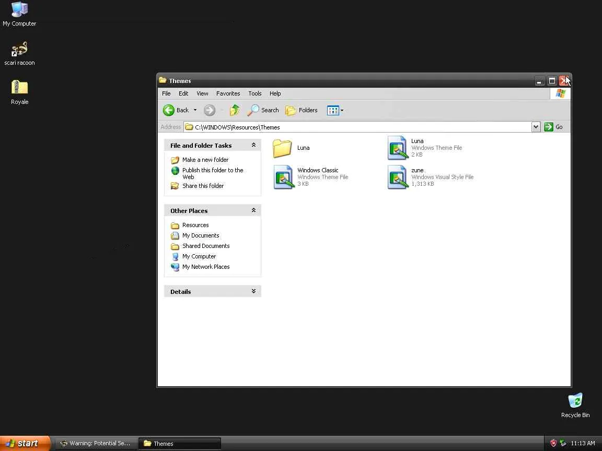
Task: Open the Start menu
Action: click(25, 443)
